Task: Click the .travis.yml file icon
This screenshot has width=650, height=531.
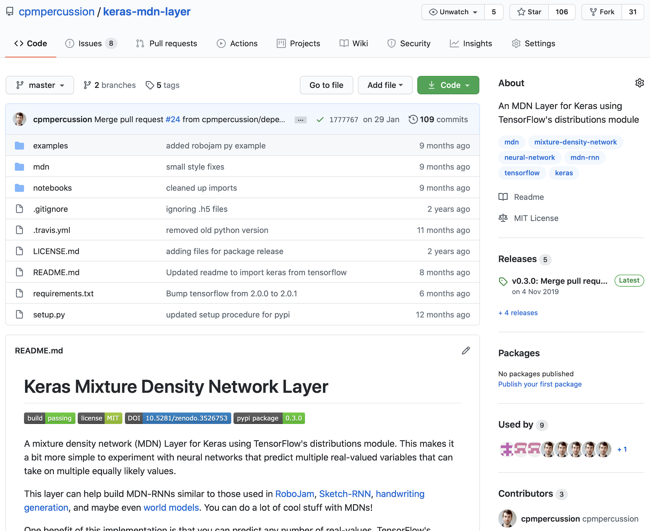Action: 20,230
